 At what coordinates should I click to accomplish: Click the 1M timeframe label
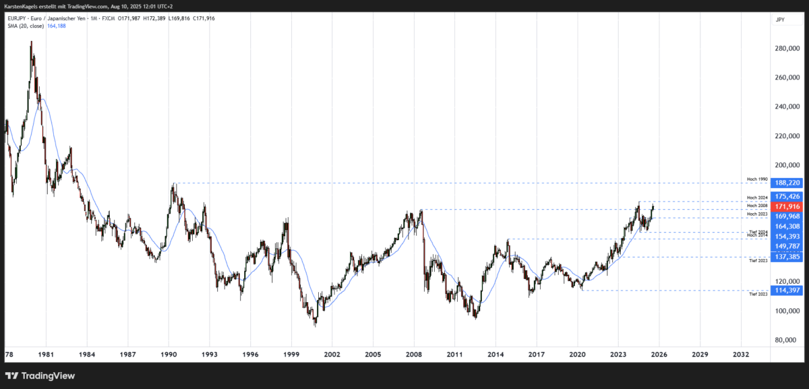(92, 18)
